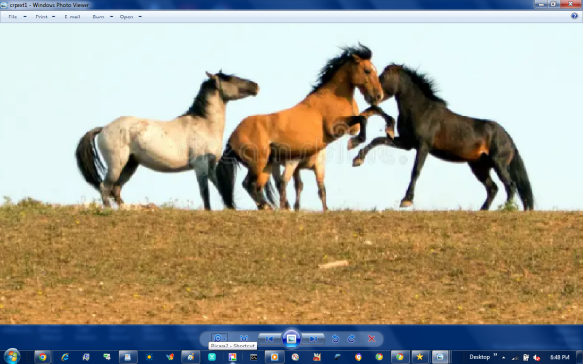Open the zoom magnifier control
The height and width of the screenshot is (364, 583).
tap(219, 338)
